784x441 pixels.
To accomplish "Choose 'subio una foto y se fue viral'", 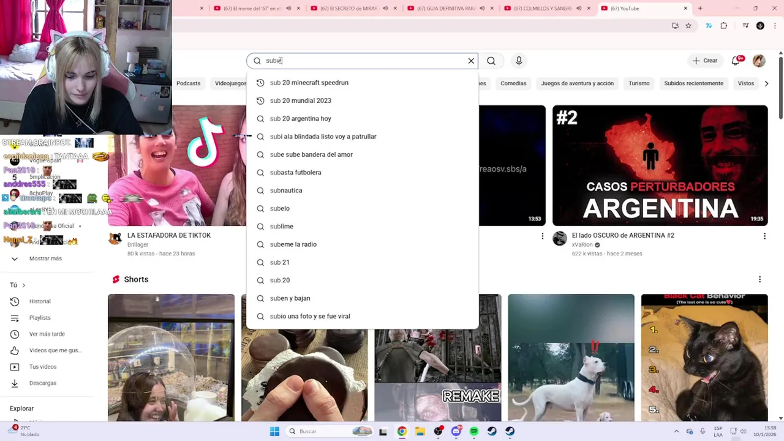I will (x=362, y=316).
